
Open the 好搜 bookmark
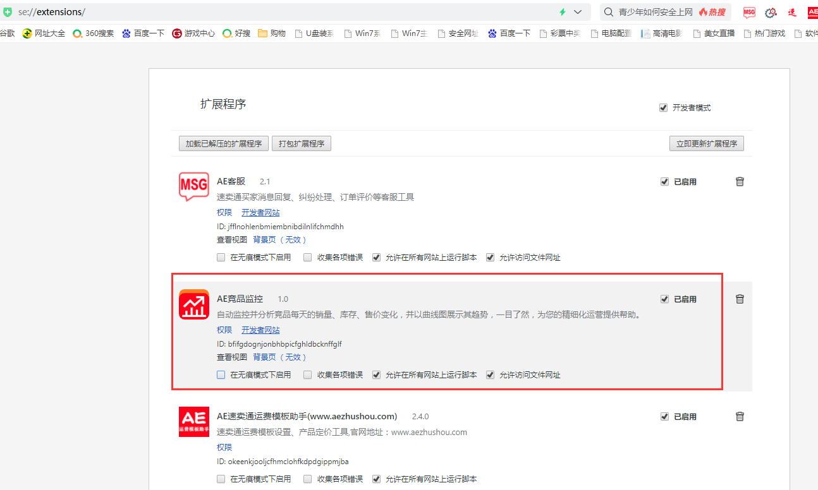[x=236, y=33]
